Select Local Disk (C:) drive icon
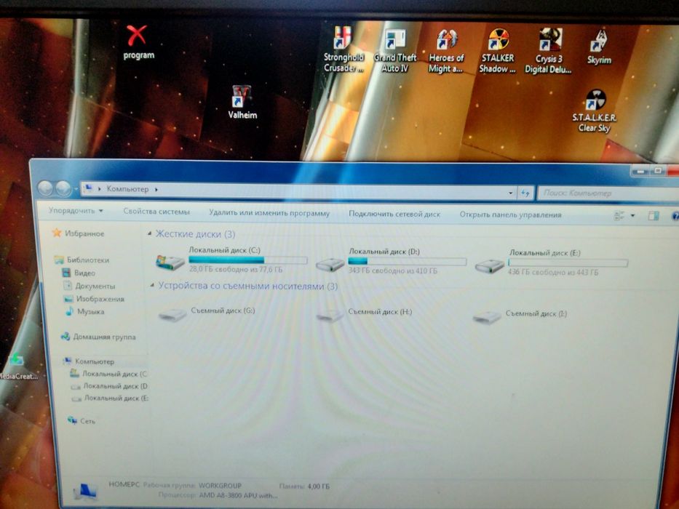 pos(170,262)
